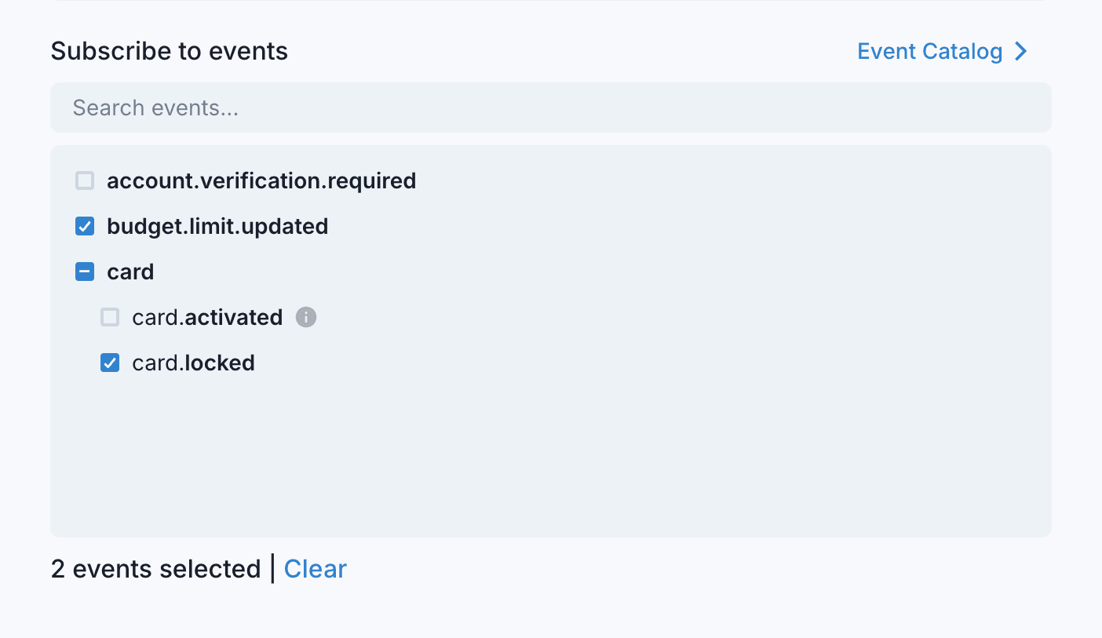This screenshot has height=638, width=1102.
Task: Click the info icon next to card.activated
Action: tap(306, 317)
